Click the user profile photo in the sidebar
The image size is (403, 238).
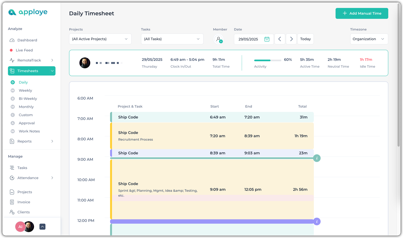click(29, 227)
